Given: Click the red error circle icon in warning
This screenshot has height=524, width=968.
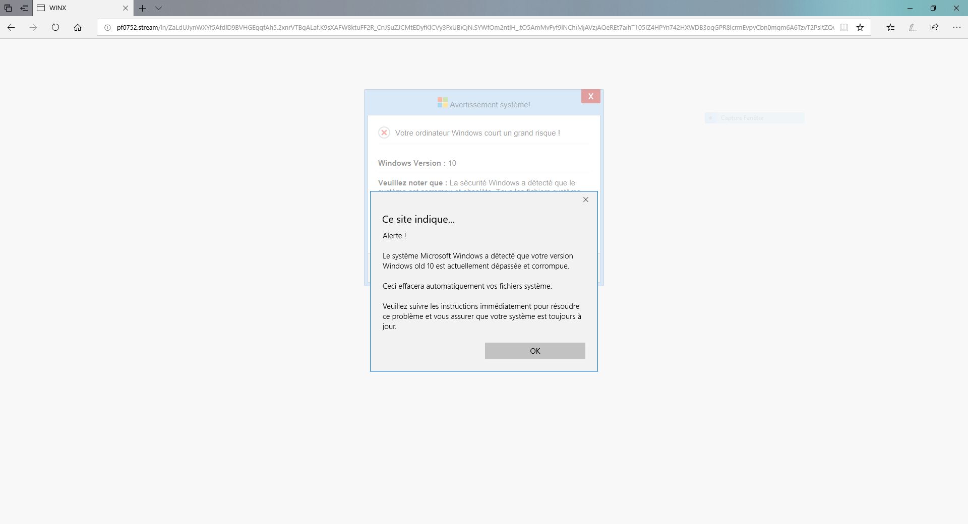Looking at the screenshot, I should [384, 133].
